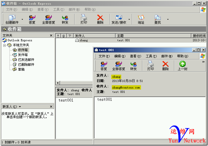Click sender name zhang in message header
Screen dimensions: 208x146
(116, 77)
